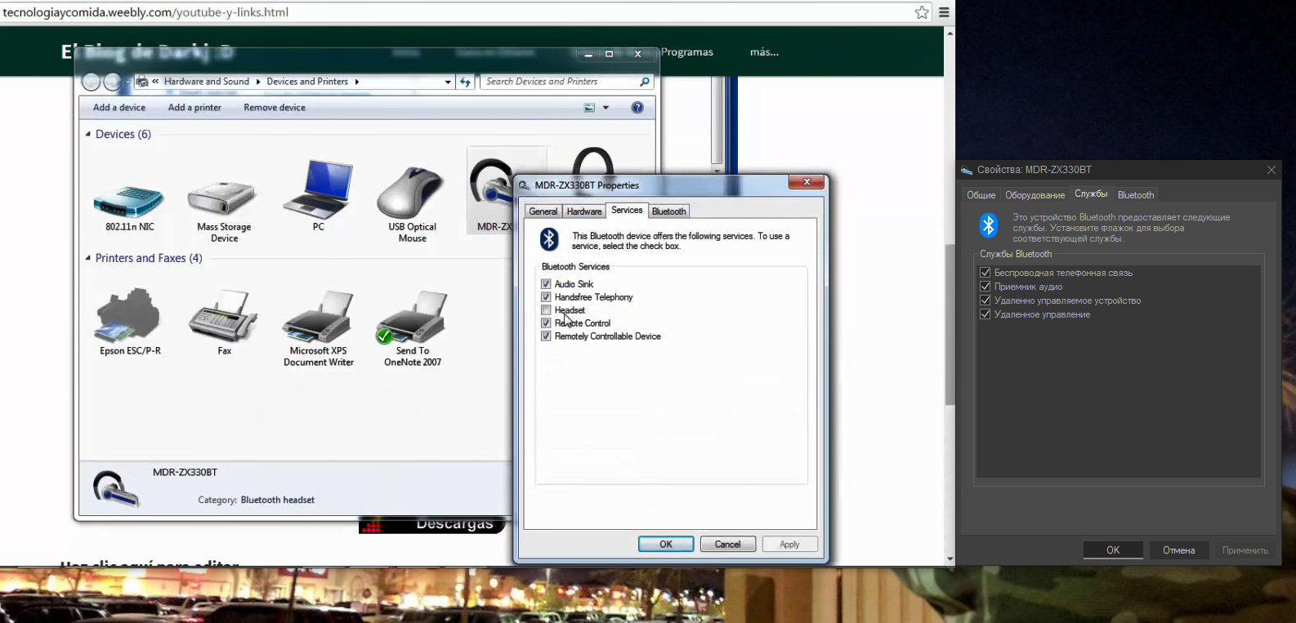Select the 802.11n NIC device icon
This screenshot has height=623, width=1296.
pyautogui.click(x=129, y=201)
